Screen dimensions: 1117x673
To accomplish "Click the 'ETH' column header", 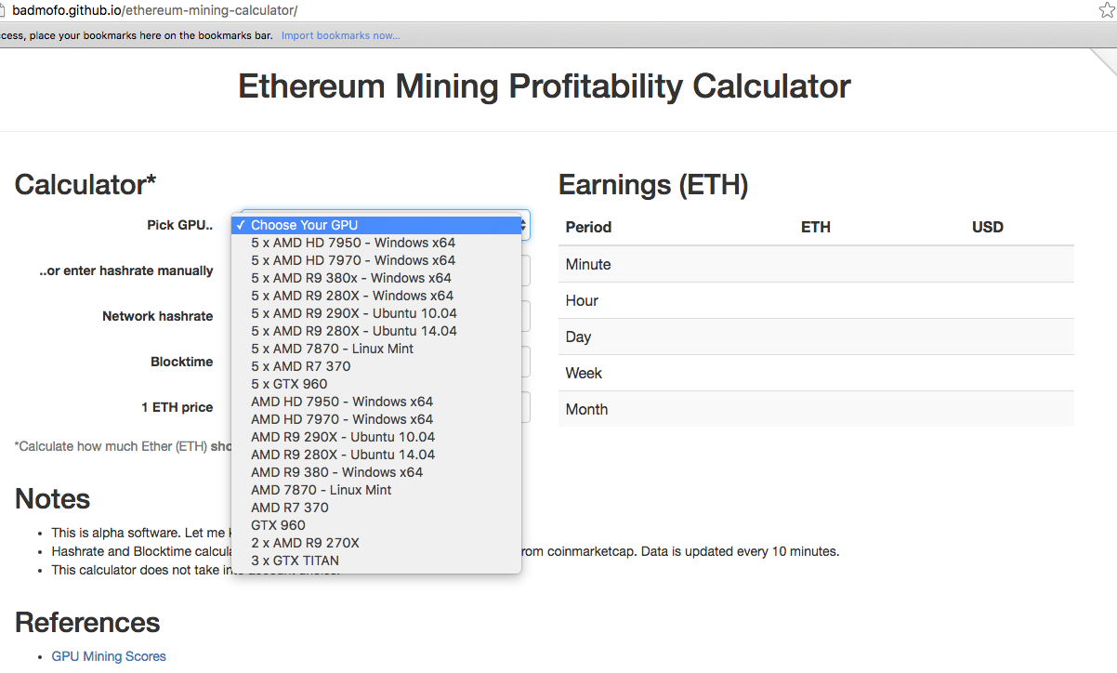I will coord(816,227).
